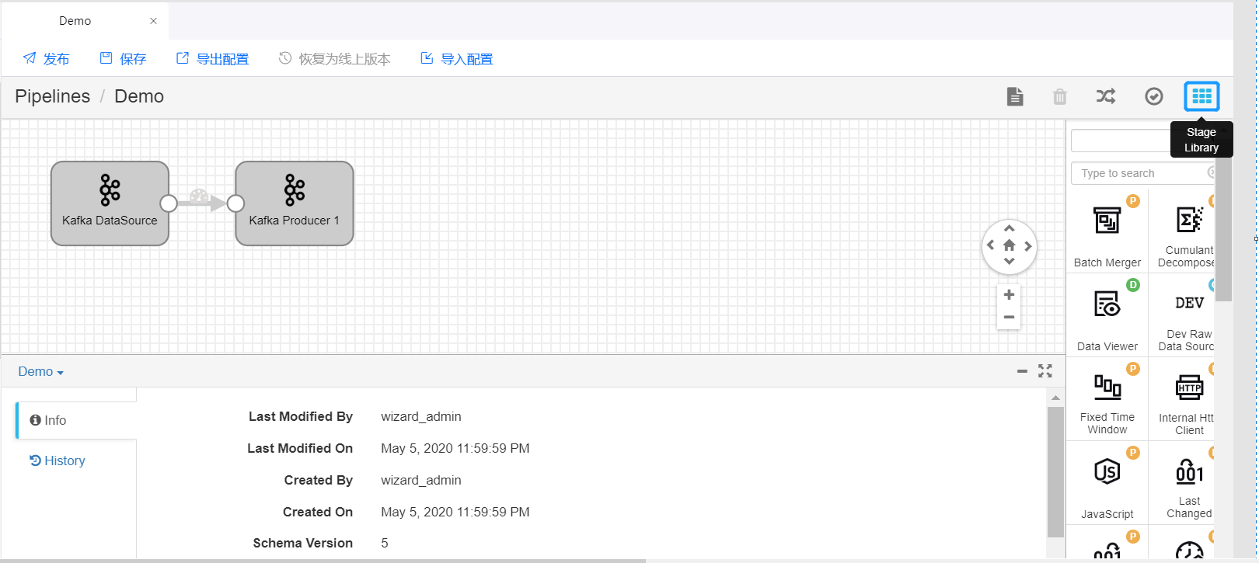The image size is (1259, 563).
Task: Expand the Demo dropdown in the bottom panel
Action: (x=40, y=372)
